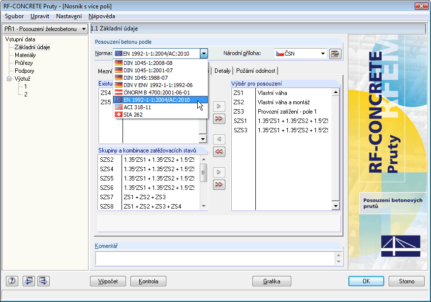Select ZS5 existing load case
Viewport: 431px width, 302px height.
click(106, 102)
